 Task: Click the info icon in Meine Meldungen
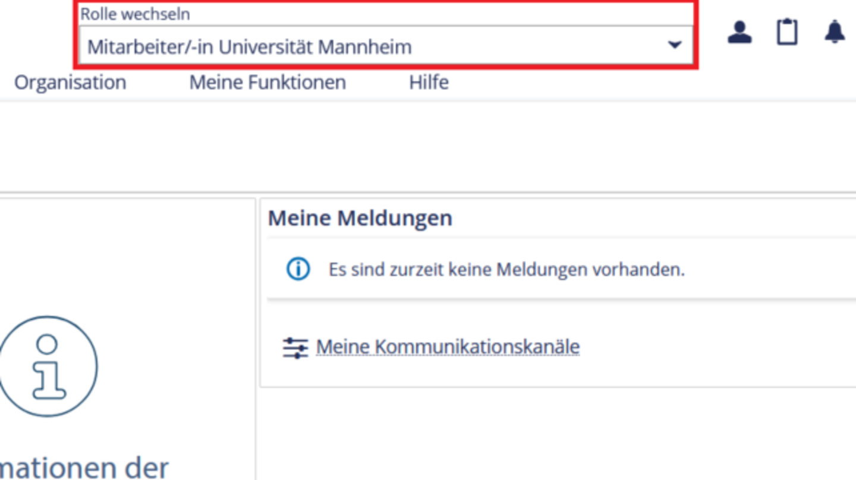click(x=298, y=269)
